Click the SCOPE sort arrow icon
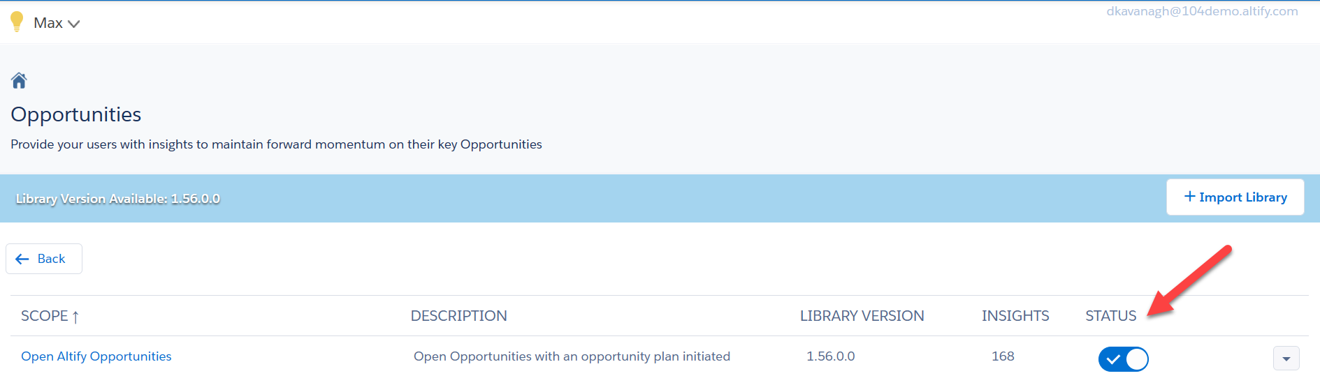 pos(75,317)
